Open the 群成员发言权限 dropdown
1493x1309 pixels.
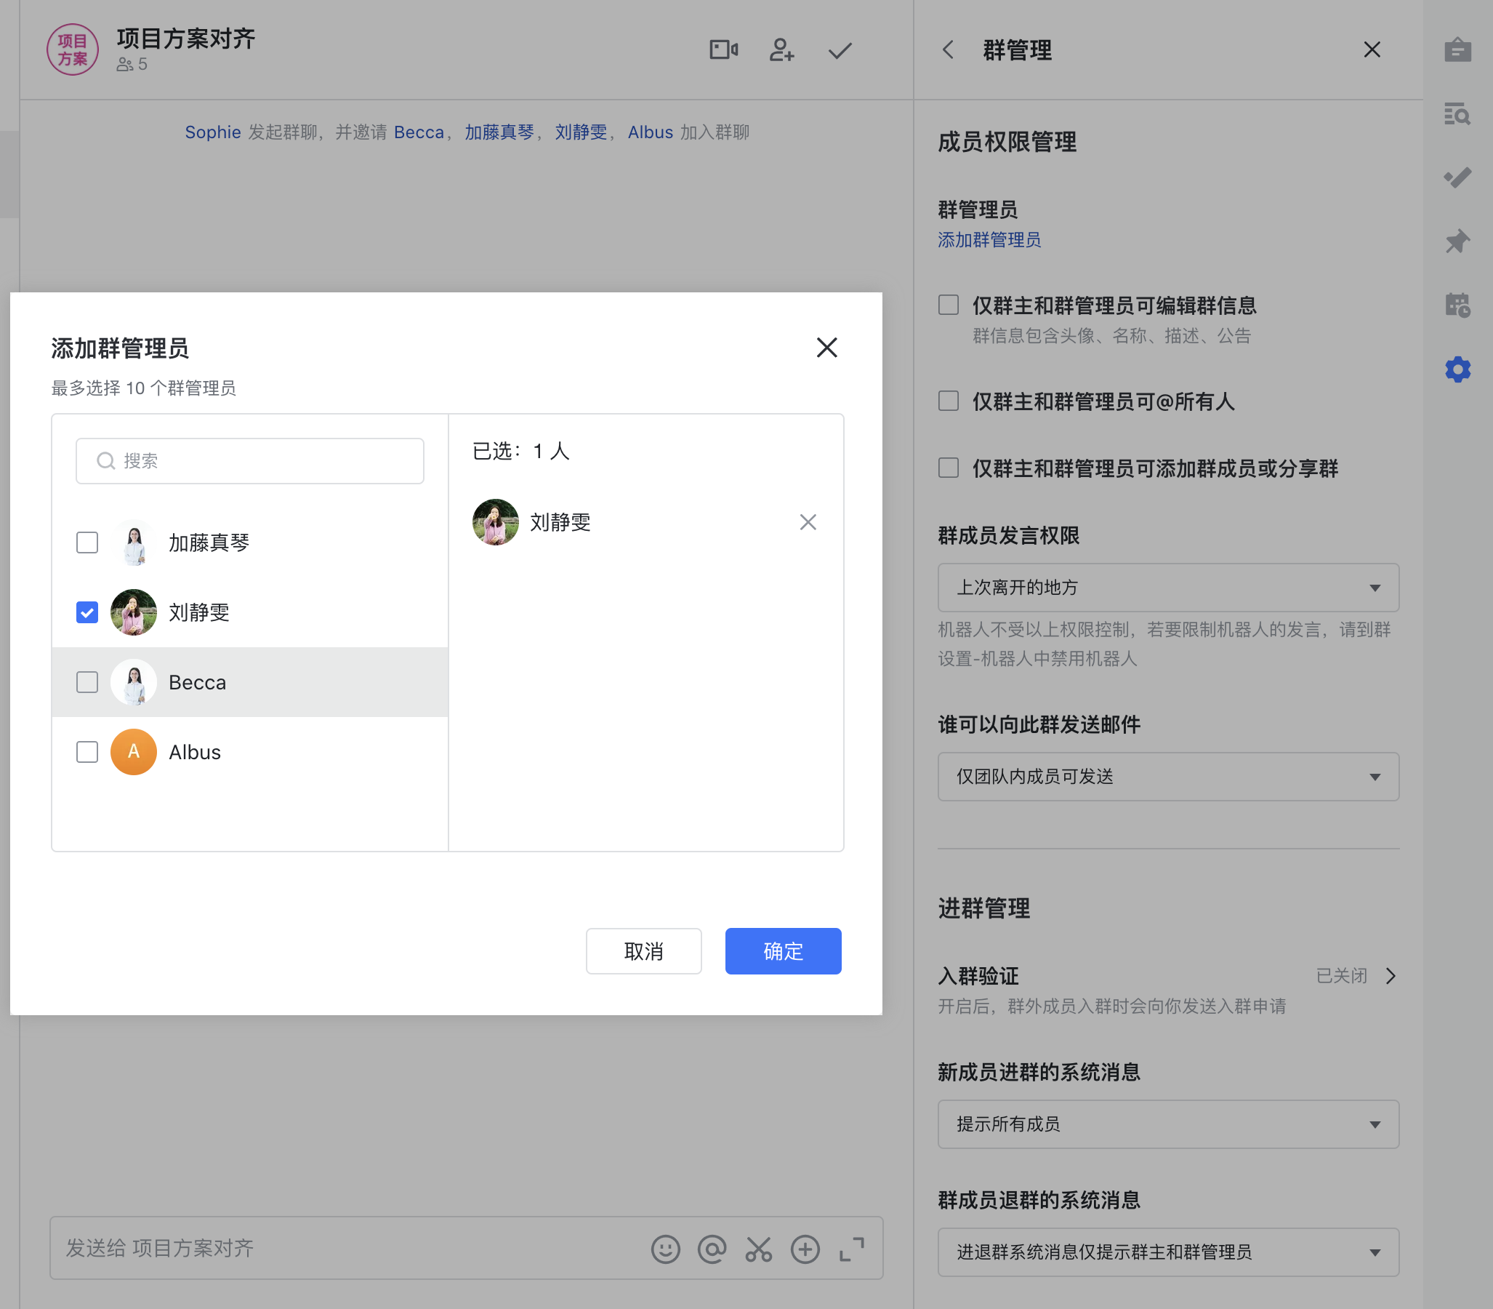[1167, 588]
